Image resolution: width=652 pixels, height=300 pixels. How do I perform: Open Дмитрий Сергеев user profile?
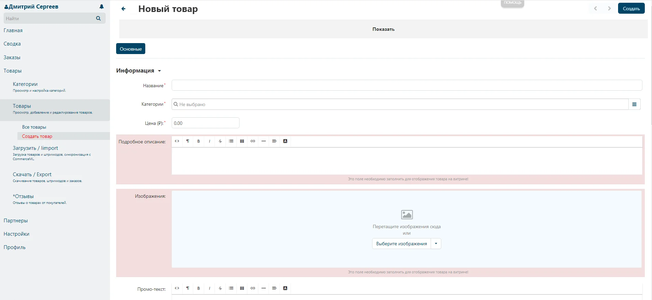[31, 6]
